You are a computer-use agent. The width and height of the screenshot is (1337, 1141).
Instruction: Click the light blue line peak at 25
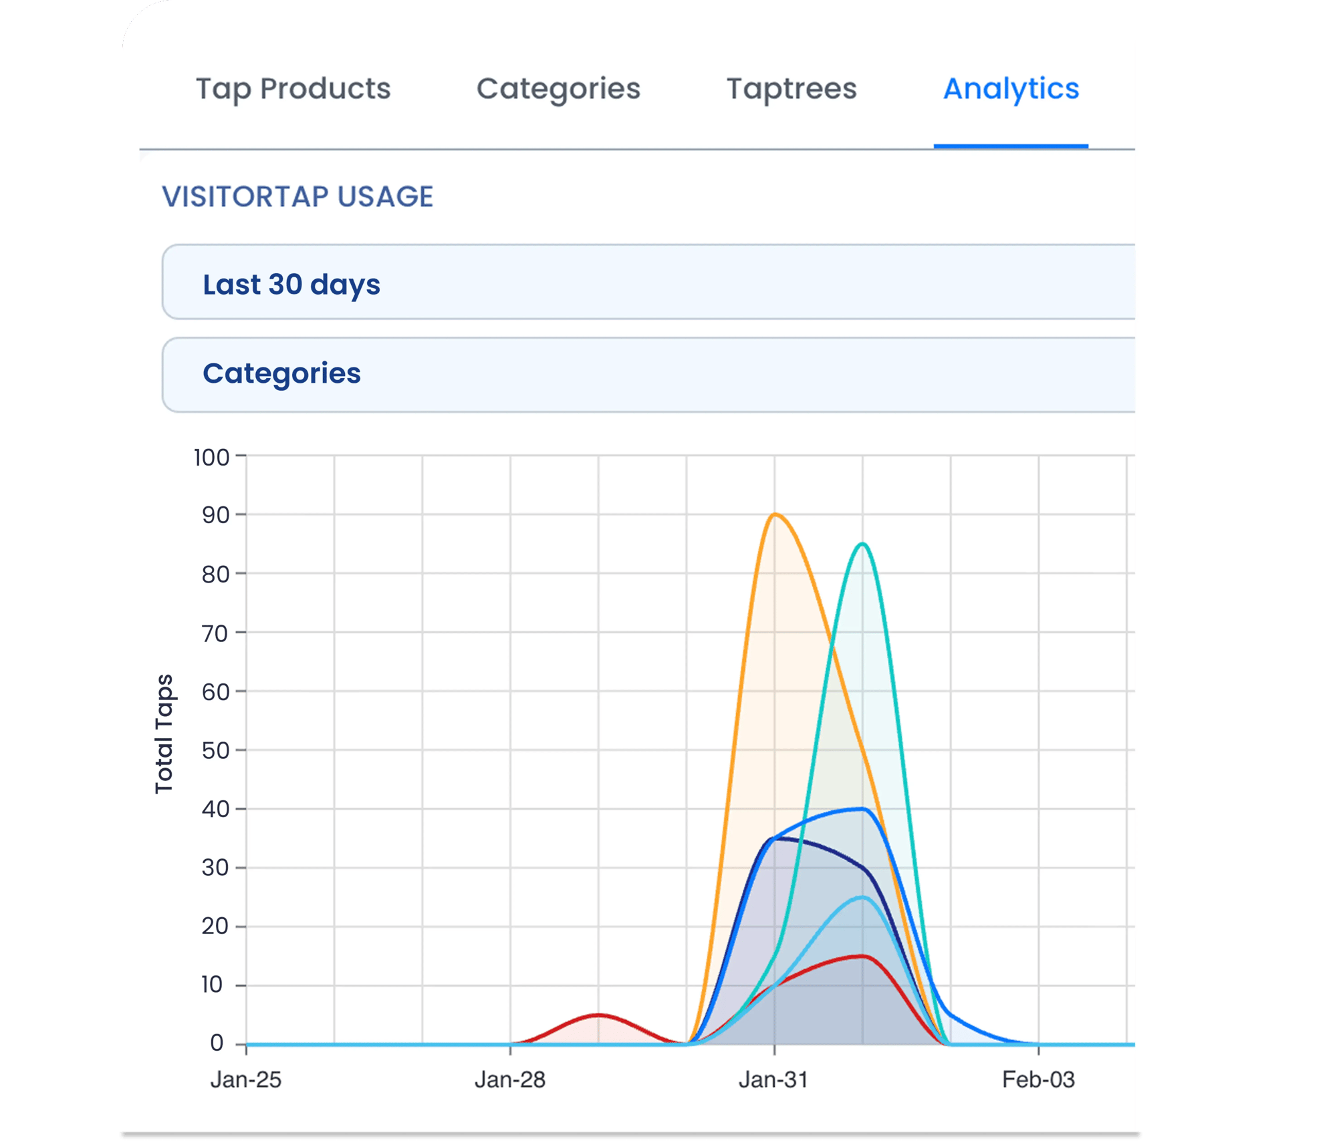pyautogui.click(x=862, y=897)
